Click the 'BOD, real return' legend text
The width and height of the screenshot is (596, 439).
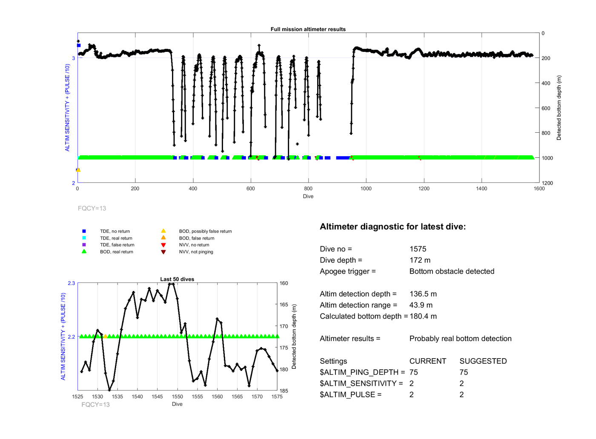coord(117,252)
